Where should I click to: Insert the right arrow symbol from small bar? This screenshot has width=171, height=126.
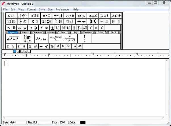pos(30,28)
